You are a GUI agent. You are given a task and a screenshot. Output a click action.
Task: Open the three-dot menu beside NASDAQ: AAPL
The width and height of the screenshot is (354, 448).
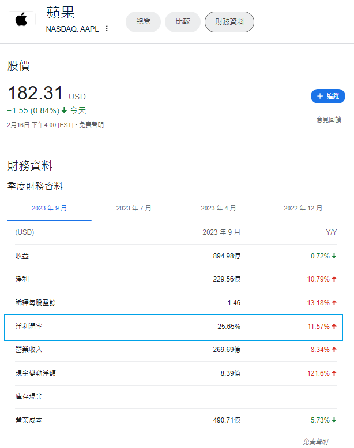107,28
